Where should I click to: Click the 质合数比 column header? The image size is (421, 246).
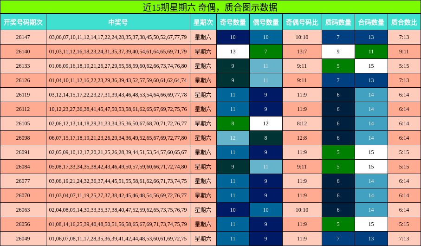[404, 22]
